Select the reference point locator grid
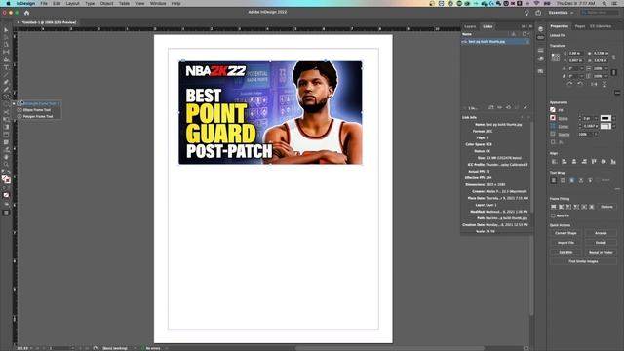This screenshot has width=624, height=351. (555, 58)
